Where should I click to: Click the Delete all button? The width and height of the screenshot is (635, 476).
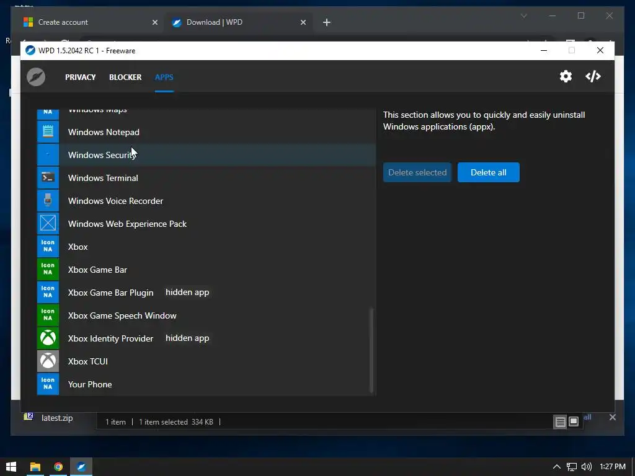pyautogui.click(x=489, y=172)
